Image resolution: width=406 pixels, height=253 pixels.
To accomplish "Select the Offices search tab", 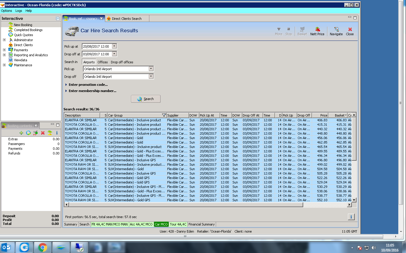I will pos(103,62).
